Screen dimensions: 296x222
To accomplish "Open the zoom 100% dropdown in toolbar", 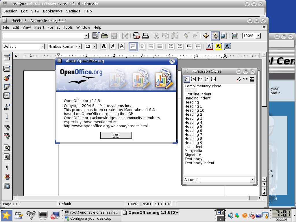I will tap(258, 36).
